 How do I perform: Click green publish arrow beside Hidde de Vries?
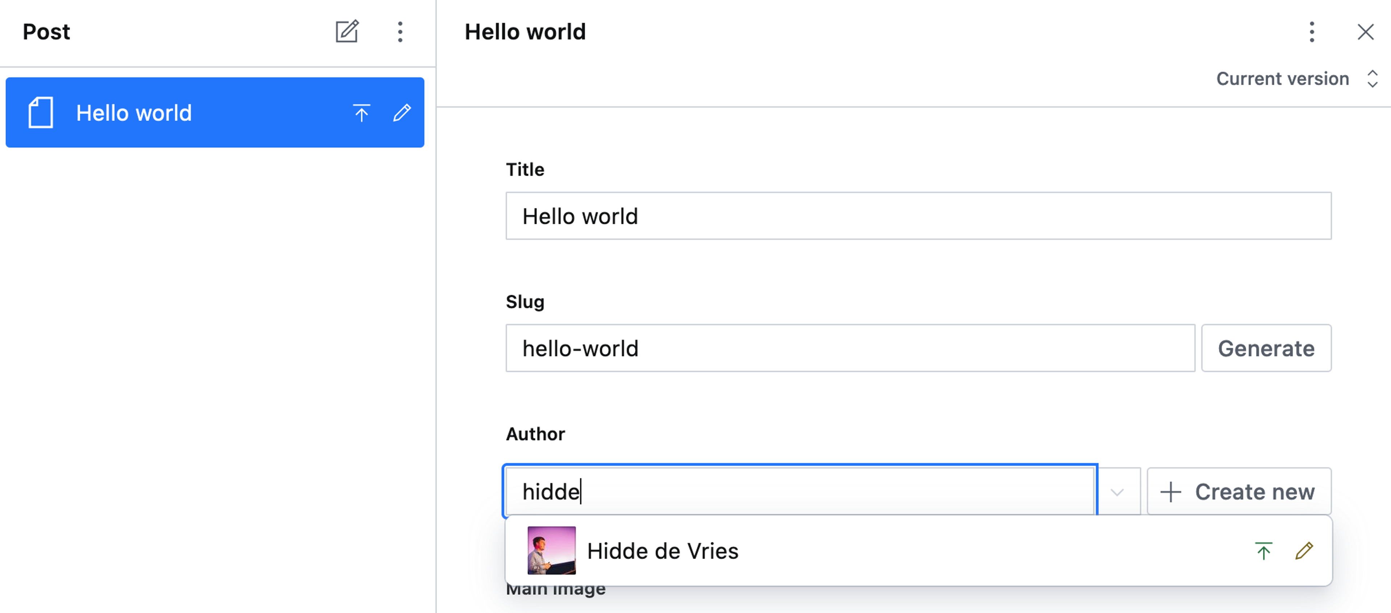(1263, 550)
